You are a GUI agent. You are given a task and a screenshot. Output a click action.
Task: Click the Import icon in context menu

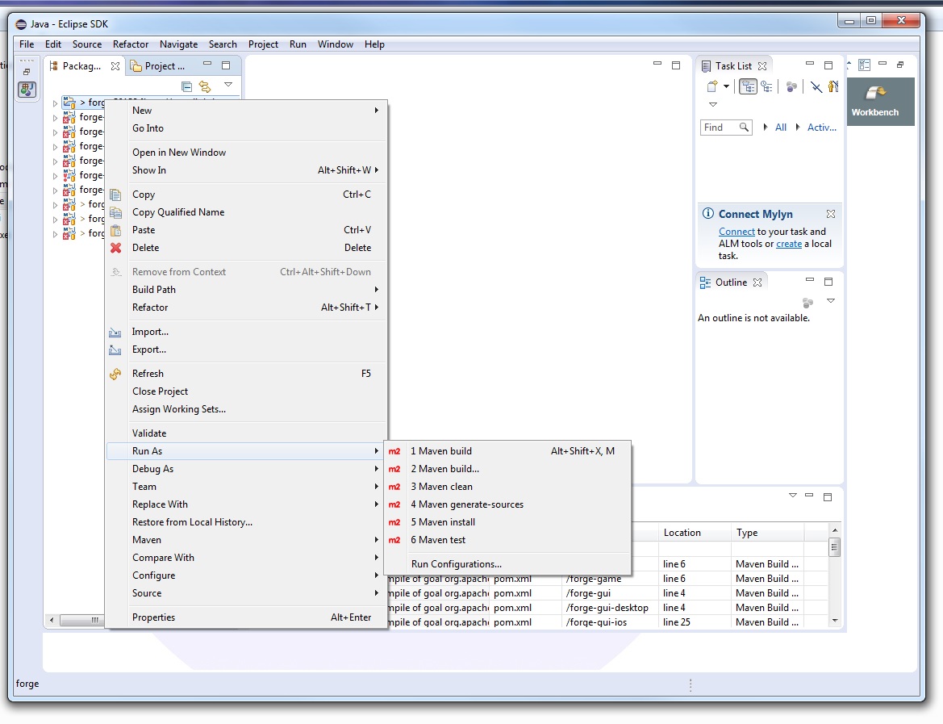click(116, 332)
